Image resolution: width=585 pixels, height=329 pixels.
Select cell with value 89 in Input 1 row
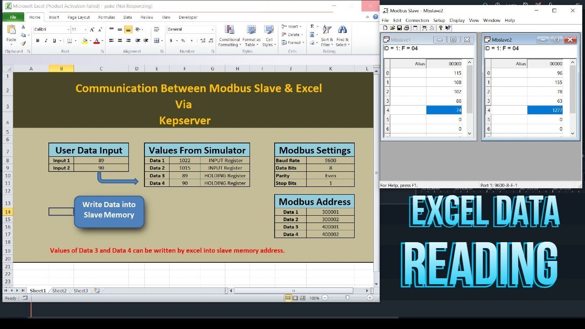point(101,160)
